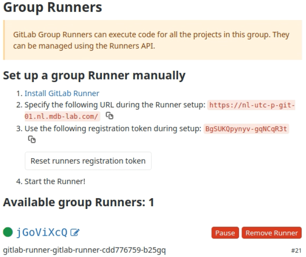Viewport: 306px width, 257px height.
Task: Click the Start the Runner! step text
Action: coord(54,181)
